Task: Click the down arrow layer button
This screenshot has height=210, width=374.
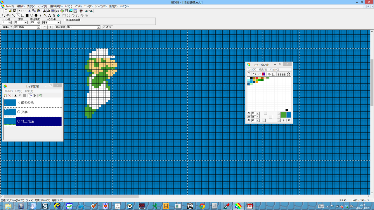Action: pyautogui.click(x=51, y=27)
